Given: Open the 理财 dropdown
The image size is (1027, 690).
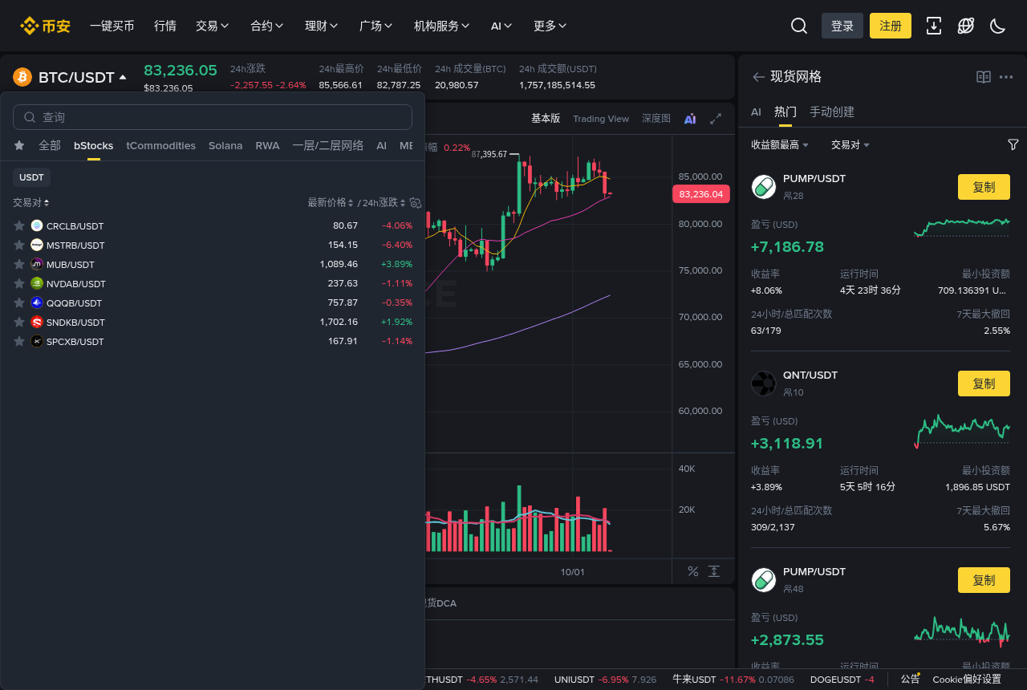Looking at the screenshot, I should (x=322, y=26).
